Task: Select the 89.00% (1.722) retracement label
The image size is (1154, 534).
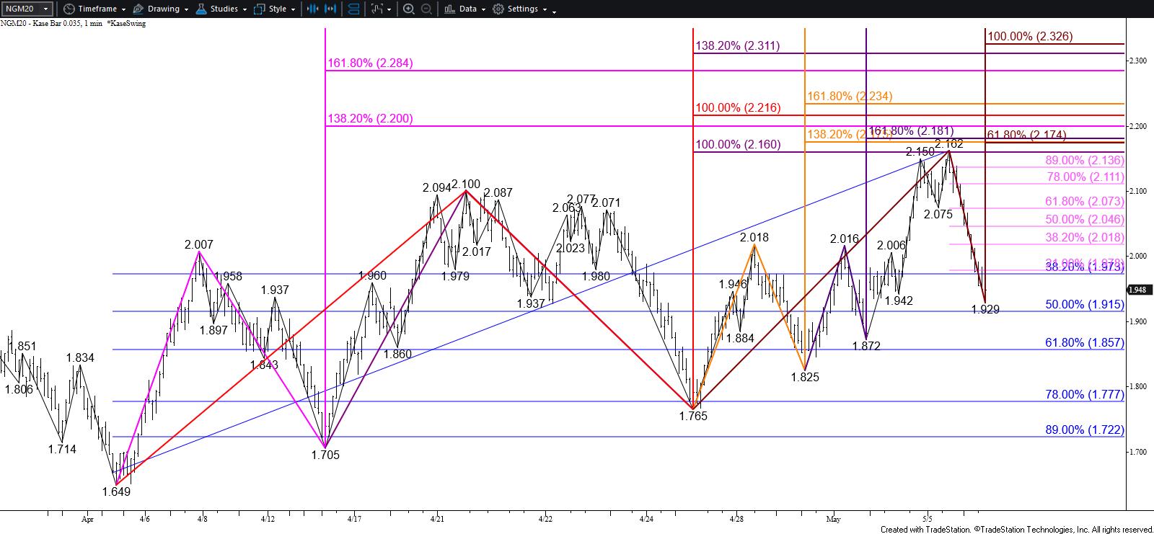Action: [1085, 430]
